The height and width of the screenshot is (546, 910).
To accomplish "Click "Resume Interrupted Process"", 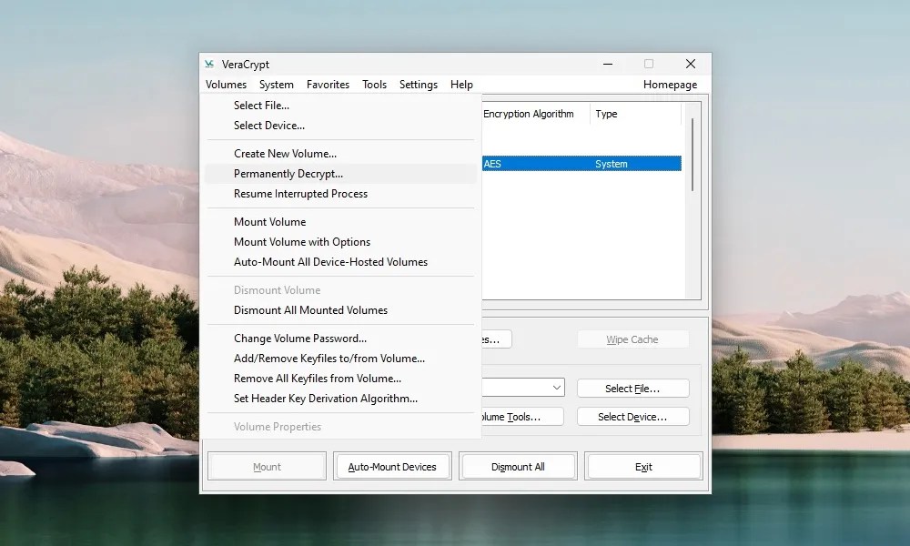I will click(x=300, y=194).
